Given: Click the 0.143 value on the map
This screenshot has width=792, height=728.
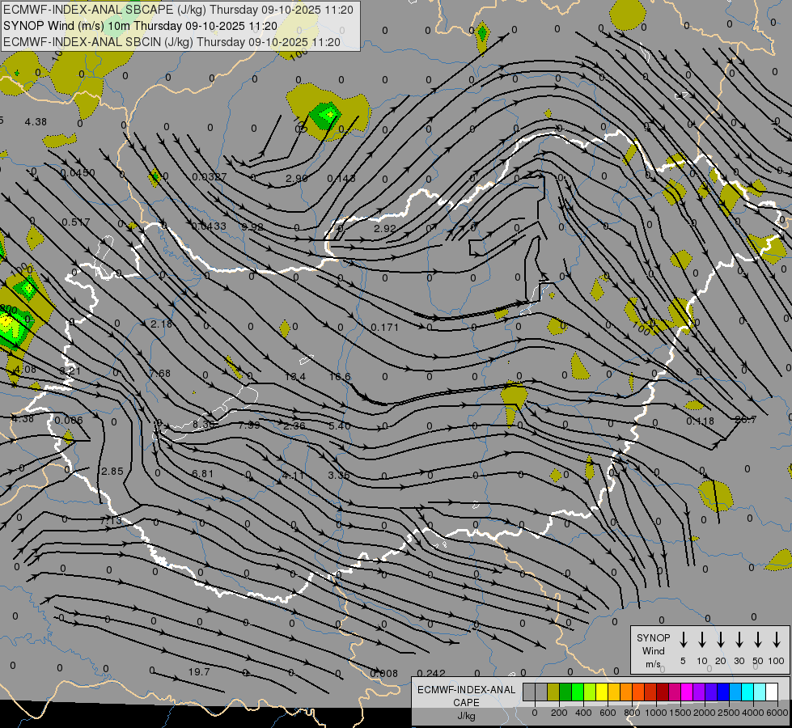Looking at the screenshot, I should [341, 178].
